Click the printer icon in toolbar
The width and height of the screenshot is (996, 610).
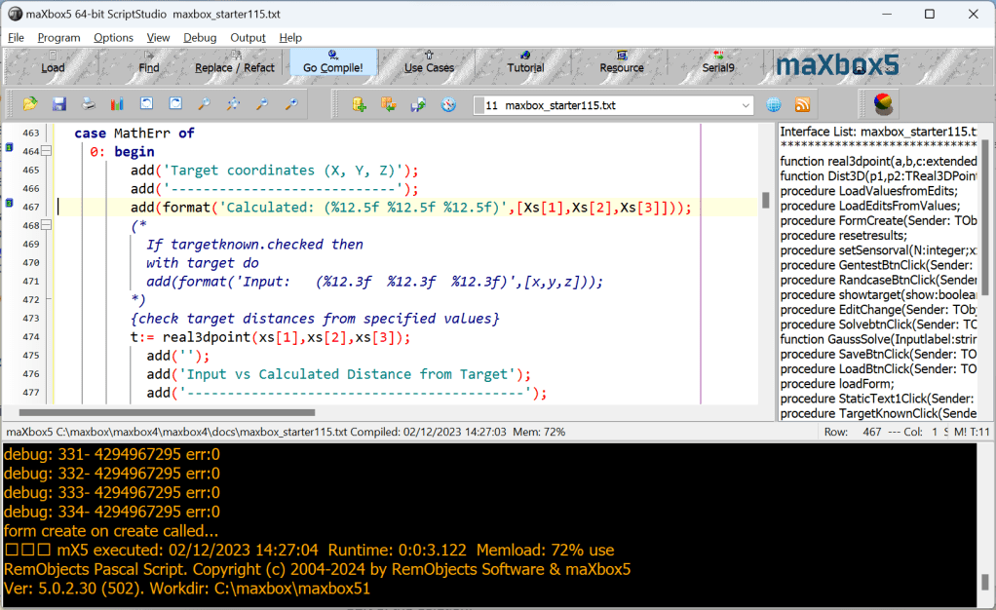click(88, 104)
